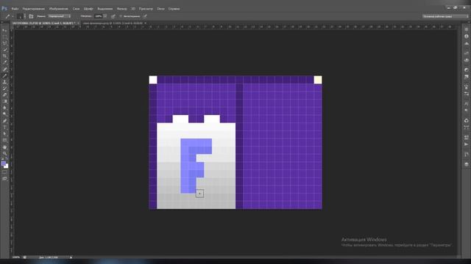
Task: Click the opacity percentage field
Action: [99, 16]
